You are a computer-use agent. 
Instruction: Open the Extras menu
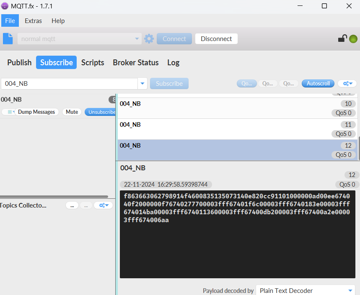(33, 21)
